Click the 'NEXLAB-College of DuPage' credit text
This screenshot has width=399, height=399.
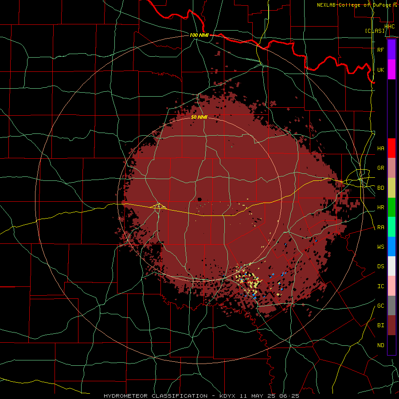[354, 5]
